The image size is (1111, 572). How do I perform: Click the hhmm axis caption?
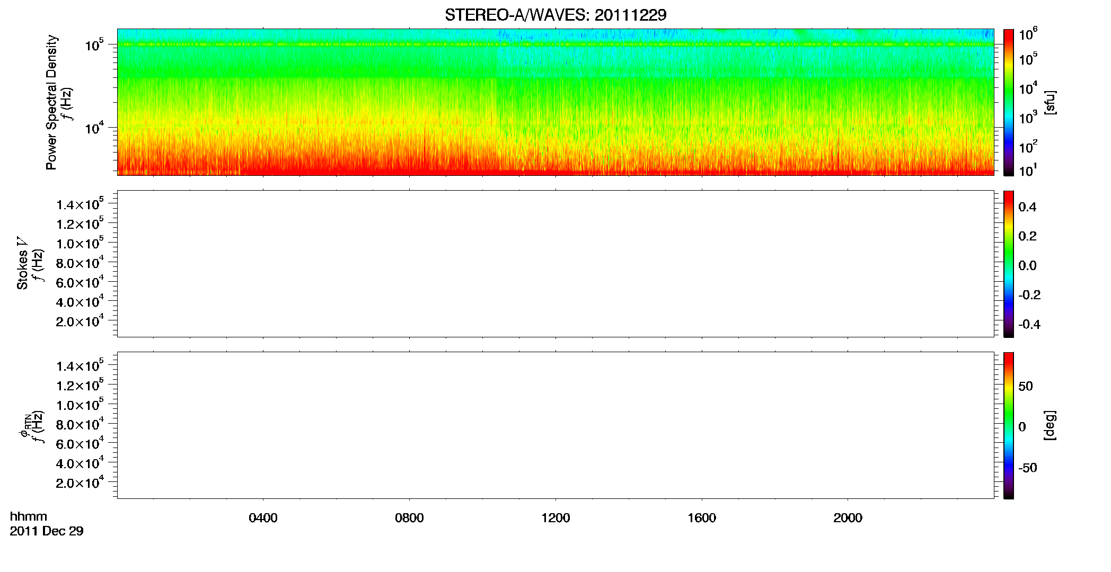tap(29, 516)
